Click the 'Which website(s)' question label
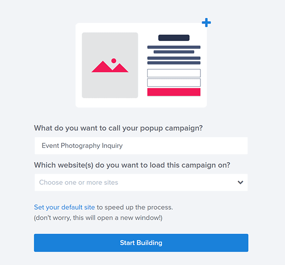Image resolution: width=285 pixels, height=265 pixels. [x=132, y=165]
